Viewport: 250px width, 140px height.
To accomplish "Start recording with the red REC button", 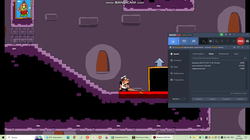I will pos(241,41).
